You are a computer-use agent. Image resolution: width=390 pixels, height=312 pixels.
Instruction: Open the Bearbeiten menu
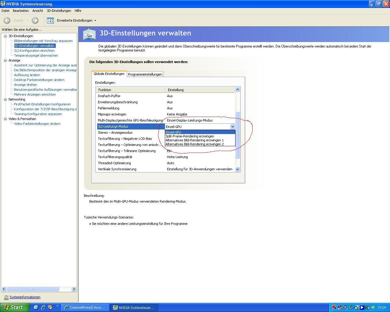21,11
